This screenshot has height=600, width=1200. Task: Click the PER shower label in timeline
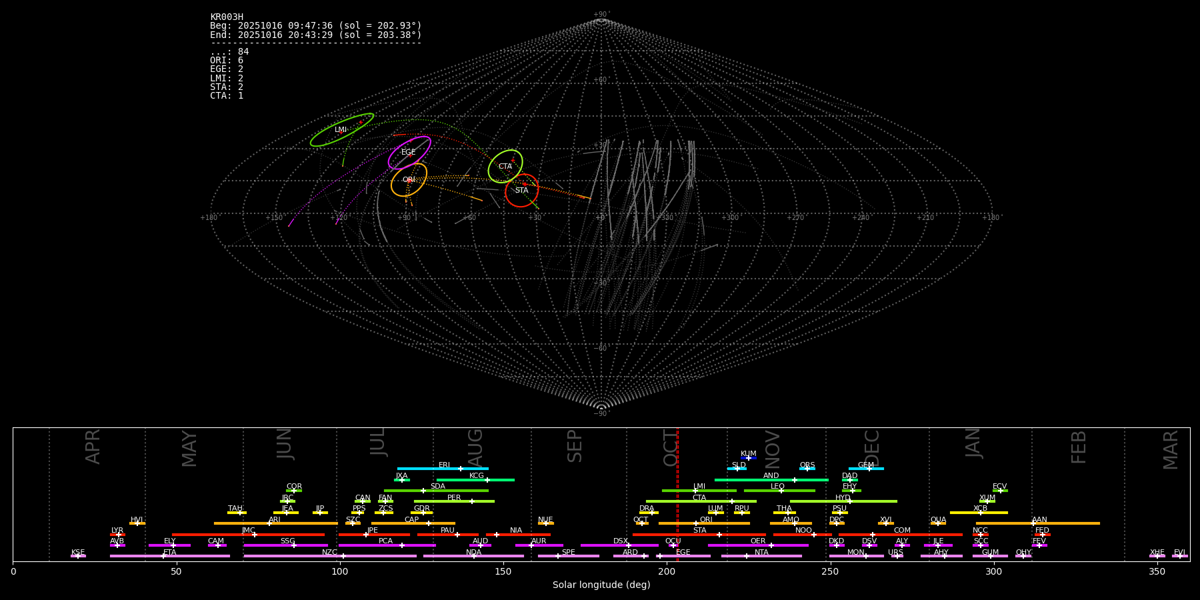[454, 498]
